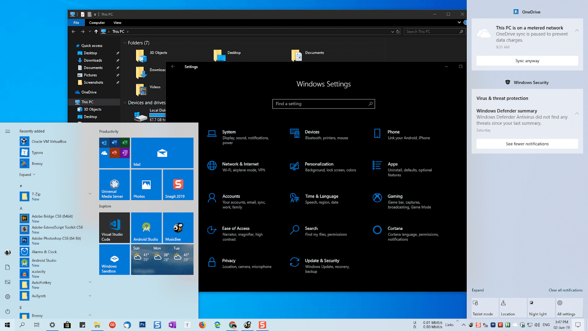Open Task View from the taskbar
588x331 pixels.
point(37,325)
